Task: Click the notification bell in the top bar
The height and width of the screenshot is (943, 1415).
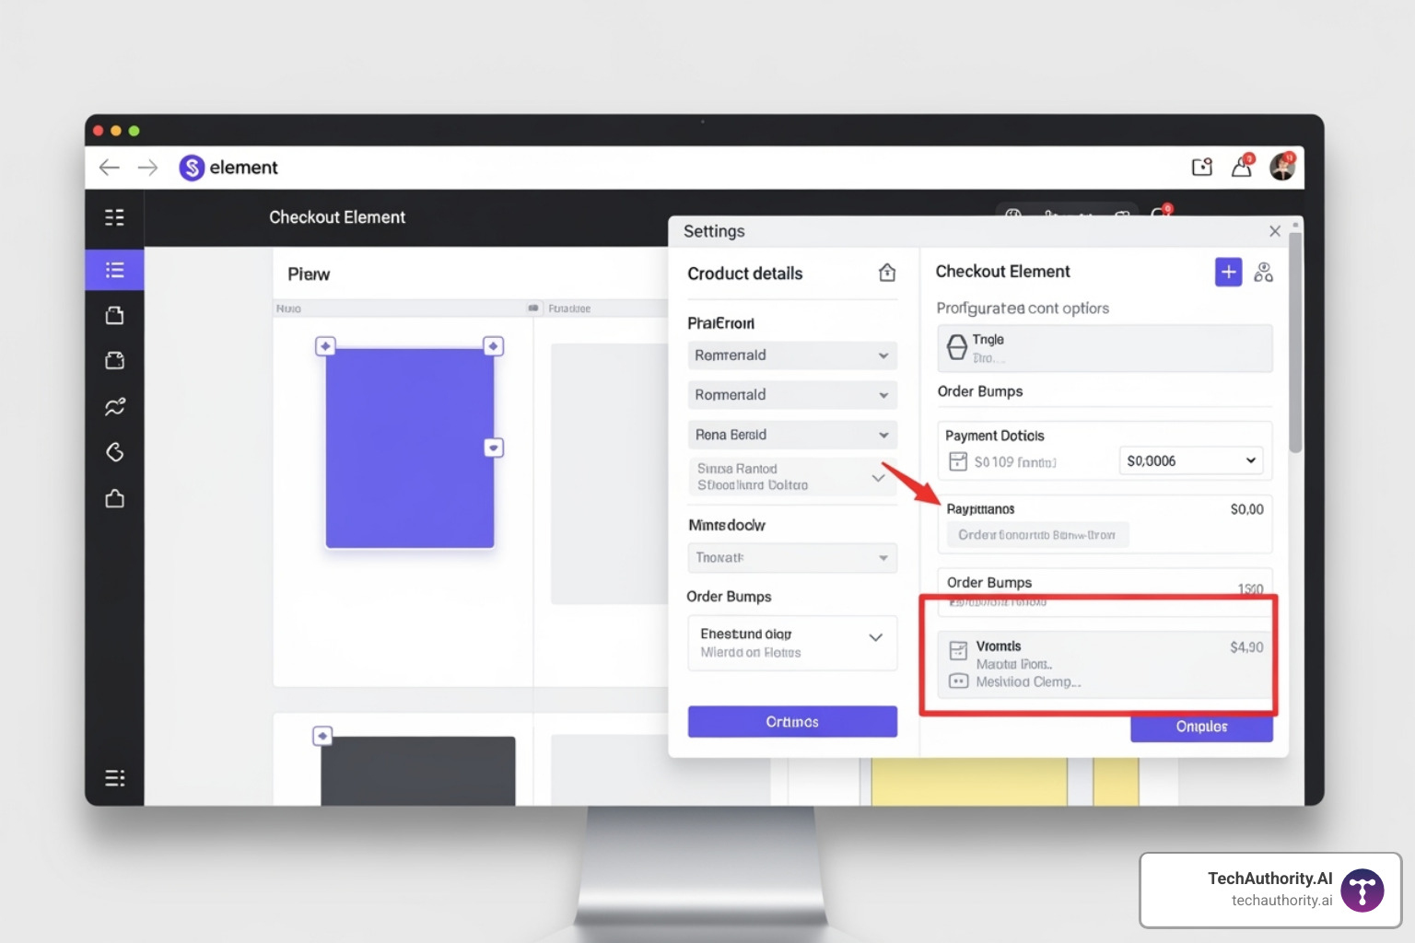Action: 1241,167
